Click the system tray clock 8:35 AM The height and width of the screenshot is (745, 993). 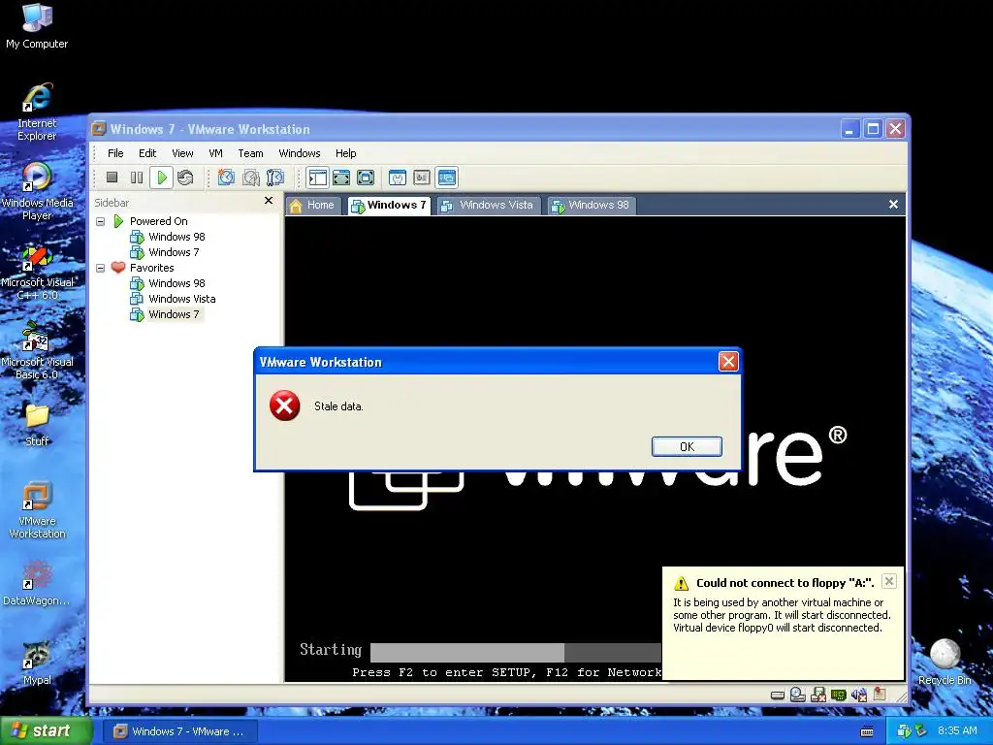(957, 731)
